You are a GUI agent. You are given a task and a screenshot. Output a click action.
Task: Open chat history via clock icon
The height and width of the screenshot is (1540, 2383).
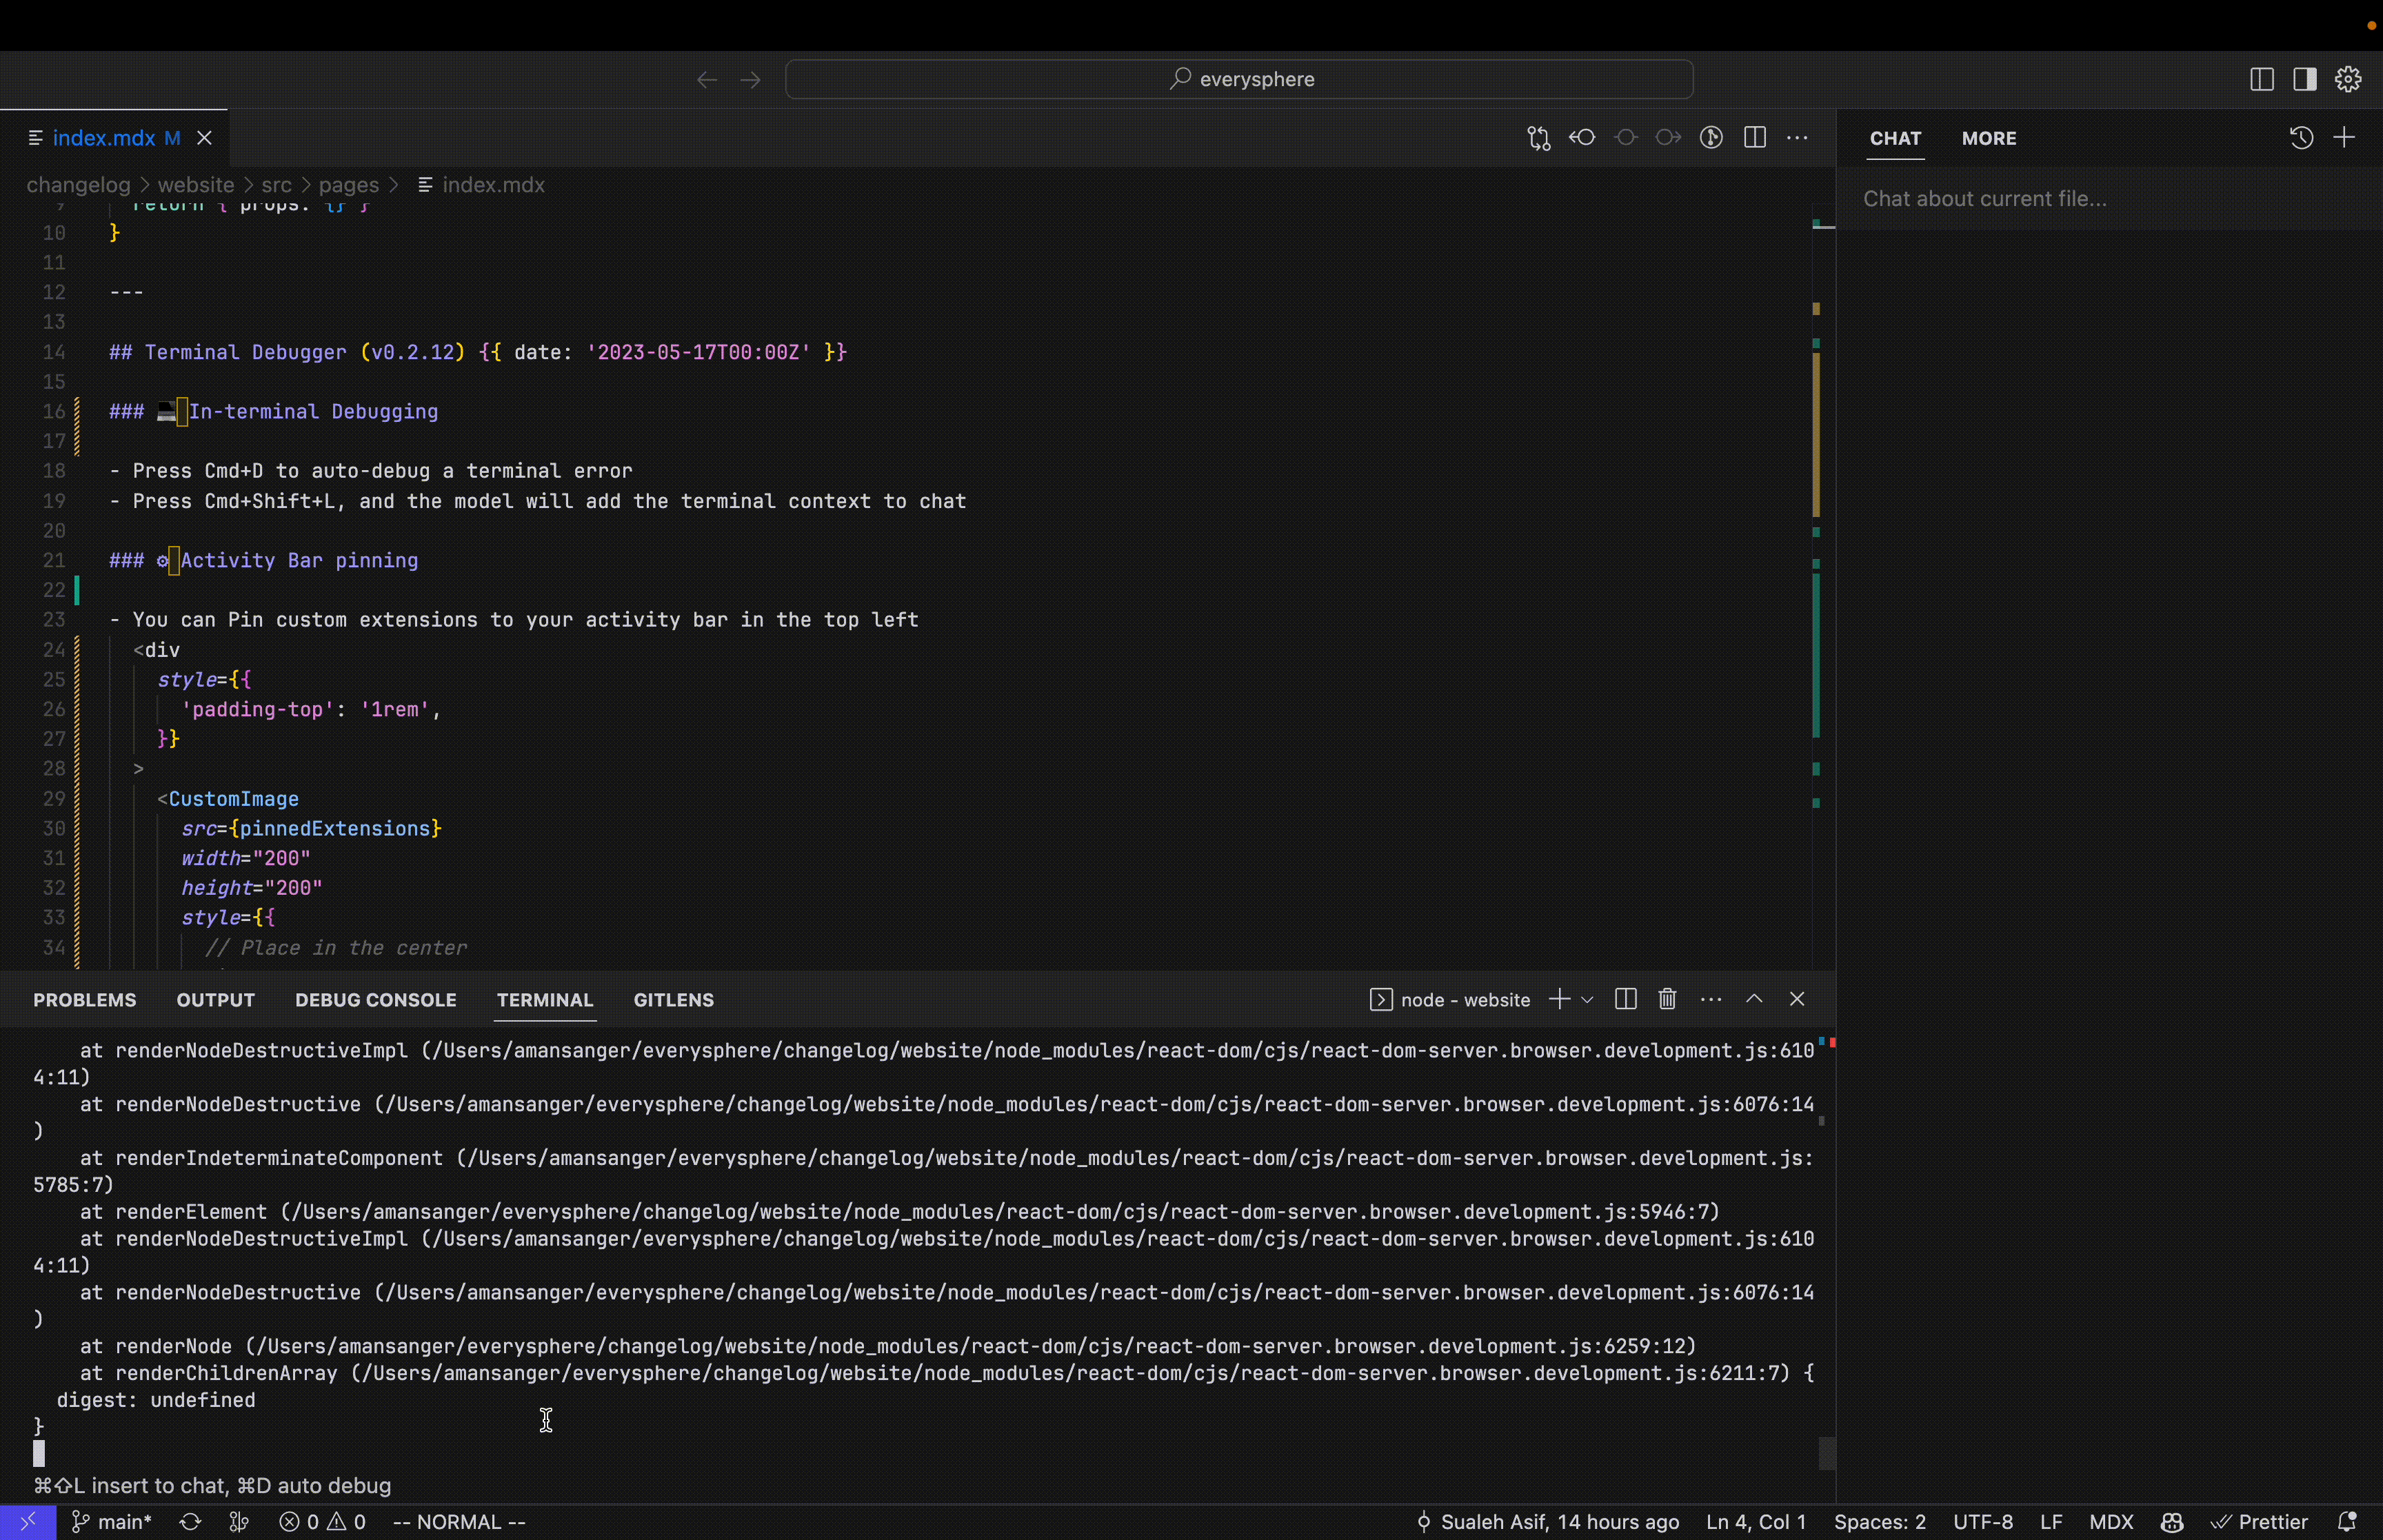(x=2300, y=137)
